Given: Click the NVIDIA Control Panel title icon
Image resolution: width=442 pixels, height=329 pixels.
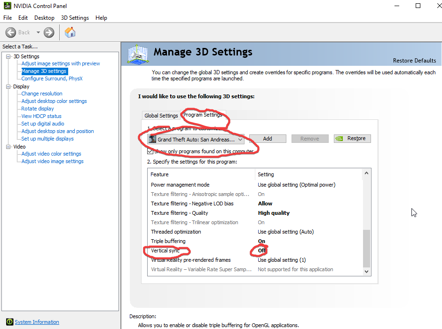Looking at the screenshot, I should coord(7,6).
